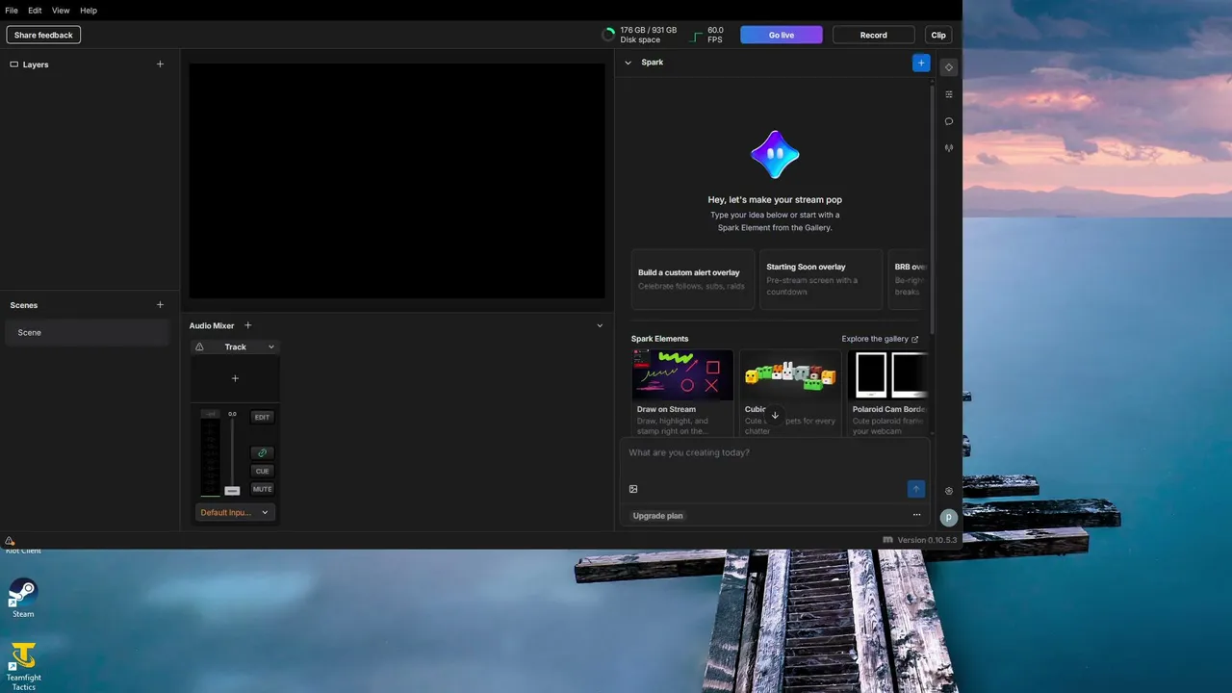1232x693 pixels.
Task: Add a new layer with the Layers plus icon
Action: 160,64
